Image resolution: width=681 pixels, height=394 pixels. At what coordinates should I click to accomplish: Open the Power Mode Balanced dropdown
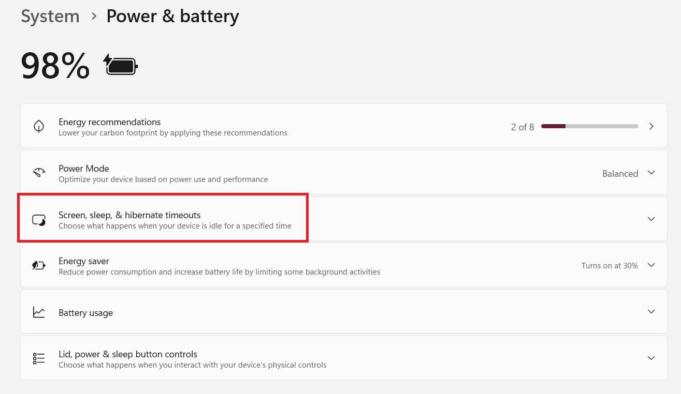(x=629, y=173)
